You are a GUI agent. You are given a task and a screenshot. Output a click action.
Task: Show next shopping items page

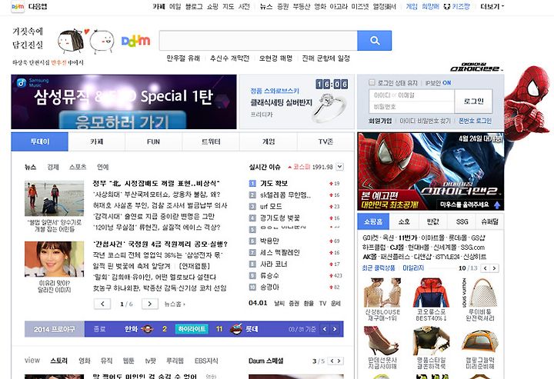tap(494, 268)
